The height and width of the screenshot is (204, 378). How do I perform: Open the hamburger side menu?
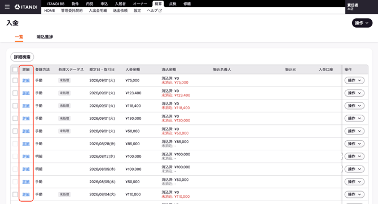[7, 7]
